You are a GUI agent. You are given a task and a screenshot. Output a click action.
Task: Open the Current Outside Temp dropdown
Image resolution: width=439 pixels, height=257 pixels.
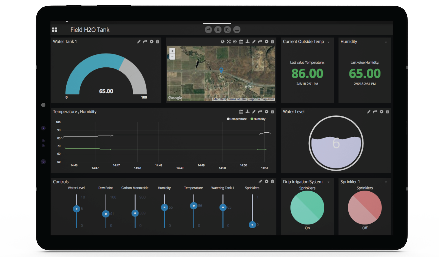click(x=328, y=42)
